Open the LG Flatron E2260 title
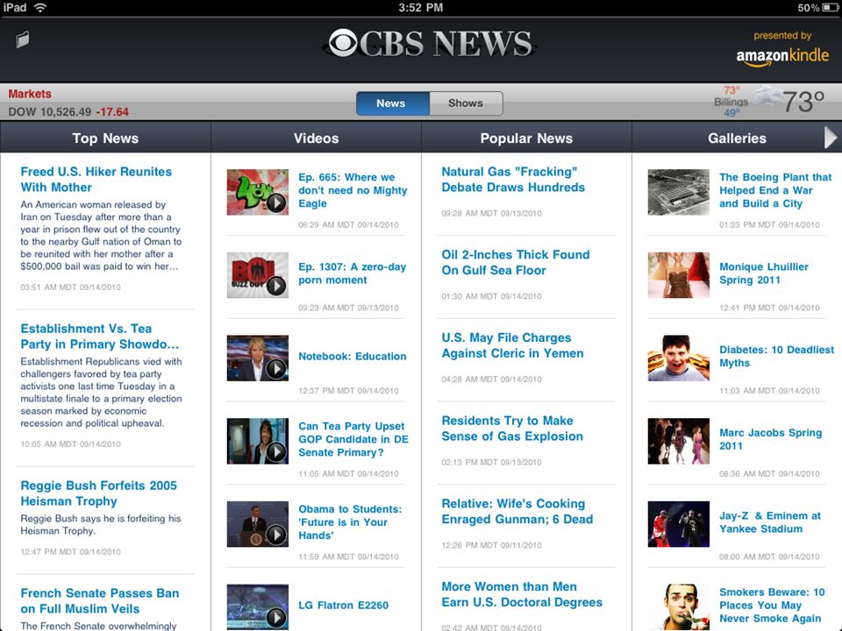Screen dimensions: 842x631 point(343,606)
